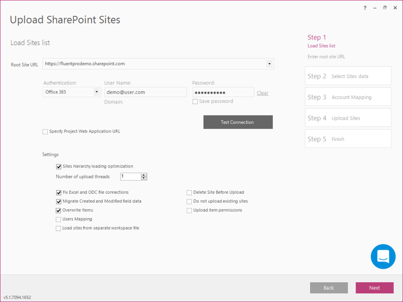The width and height of the screenshot is (403, 302).
Task: Increase the number of upload threads
Action: (x=144, y=175)
